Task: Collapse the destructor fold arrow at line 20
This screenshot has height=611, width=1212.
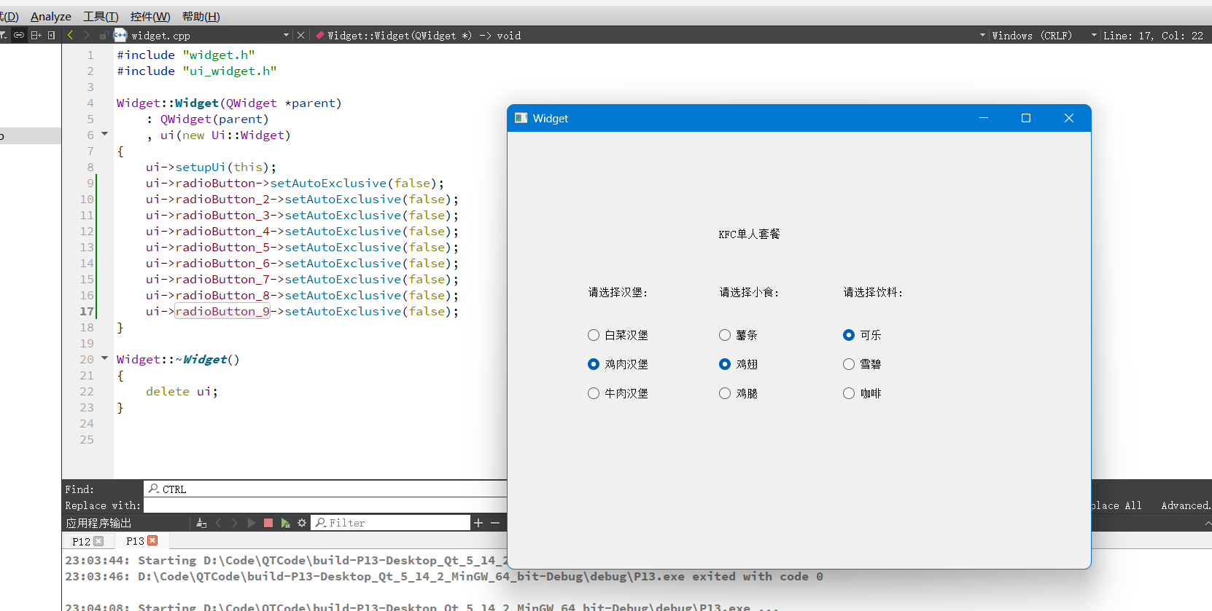Action: (104, 358)
